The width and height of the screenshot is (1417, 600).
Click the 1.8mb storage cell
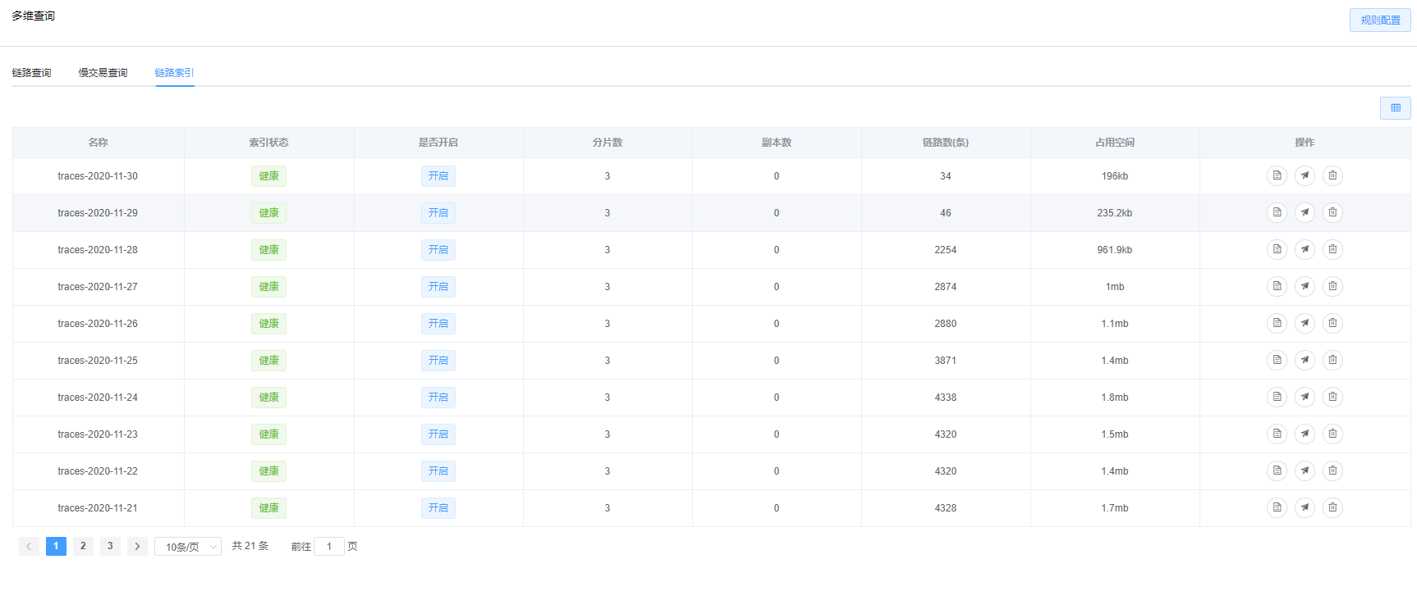[x=1115, y=398]
